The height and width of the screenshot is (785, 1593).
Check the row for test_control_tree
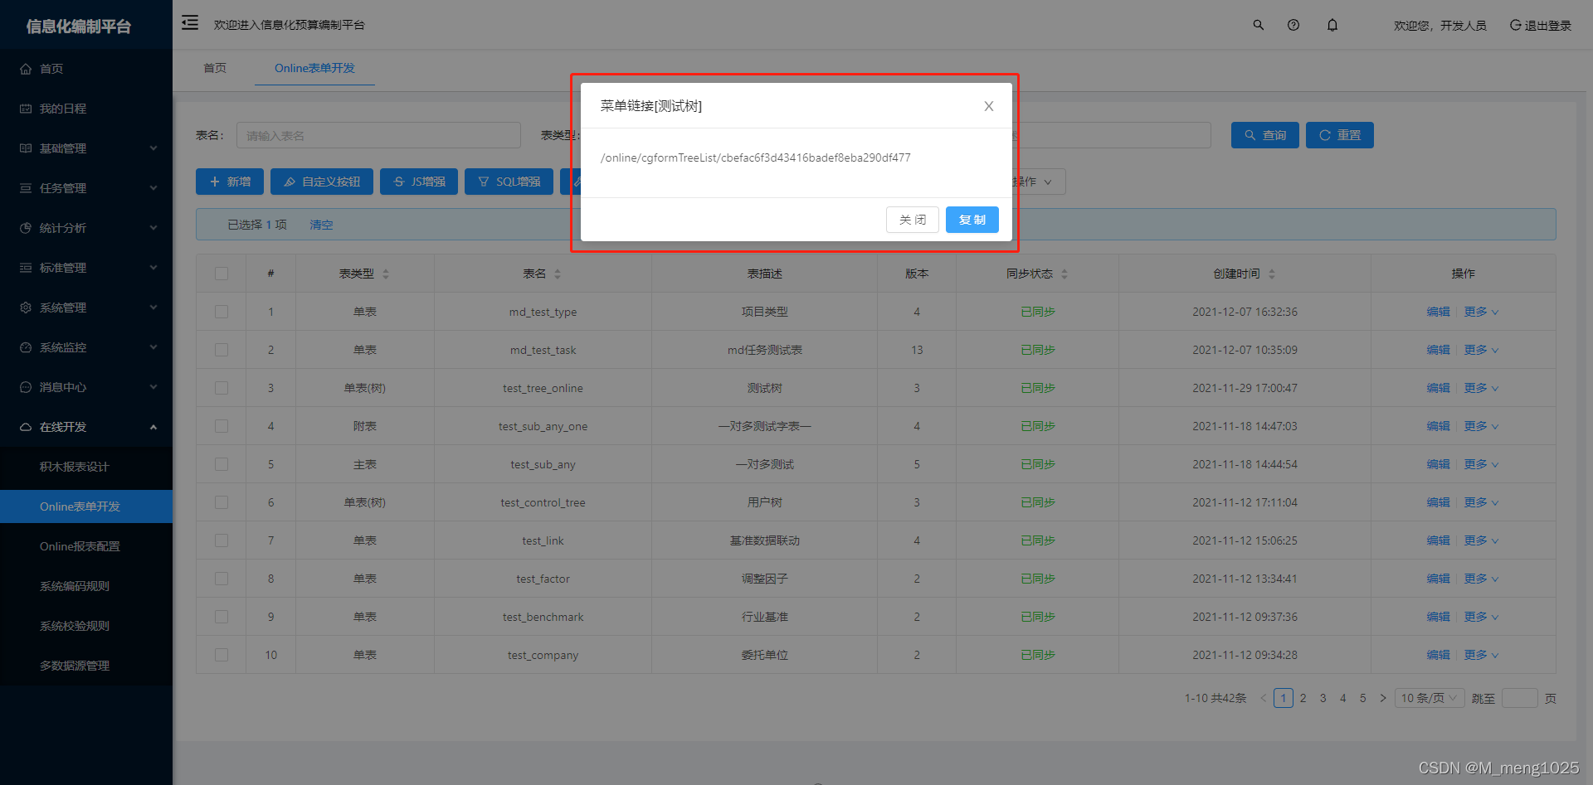(x=222, y=502)
